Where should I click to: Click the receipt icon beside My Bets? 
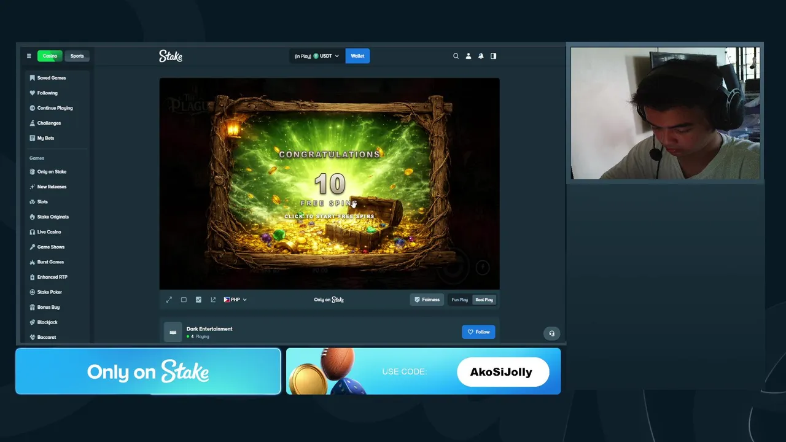(32, 138)
